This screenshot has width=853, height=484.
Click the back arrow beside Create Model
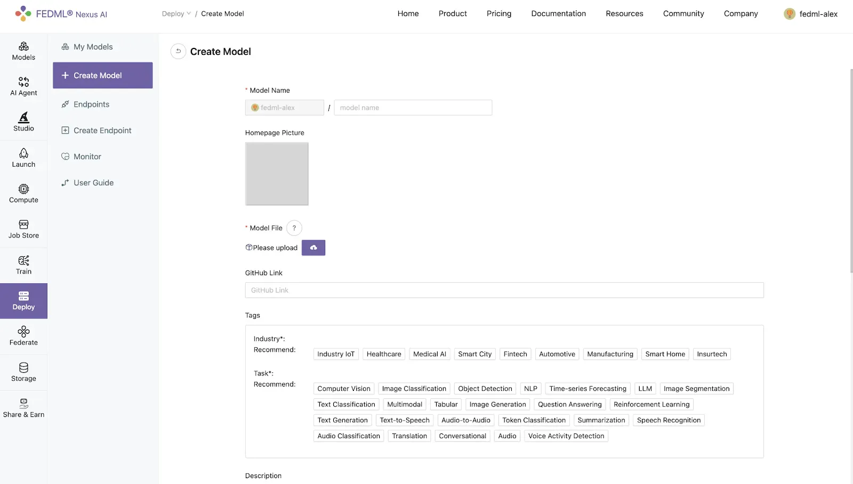178,51
